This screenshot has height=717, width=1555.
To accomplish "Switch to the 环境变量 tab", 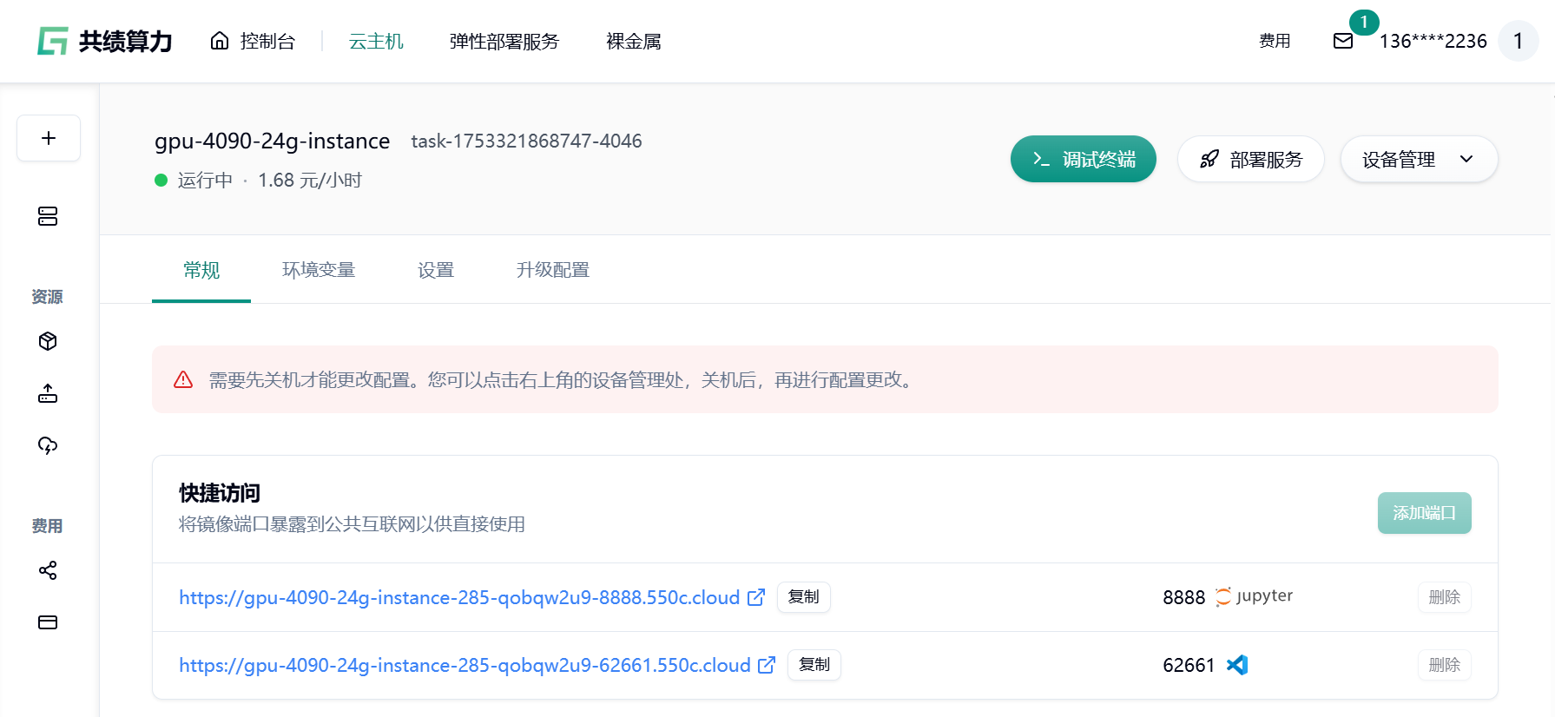I will click(x=319, y=270).
